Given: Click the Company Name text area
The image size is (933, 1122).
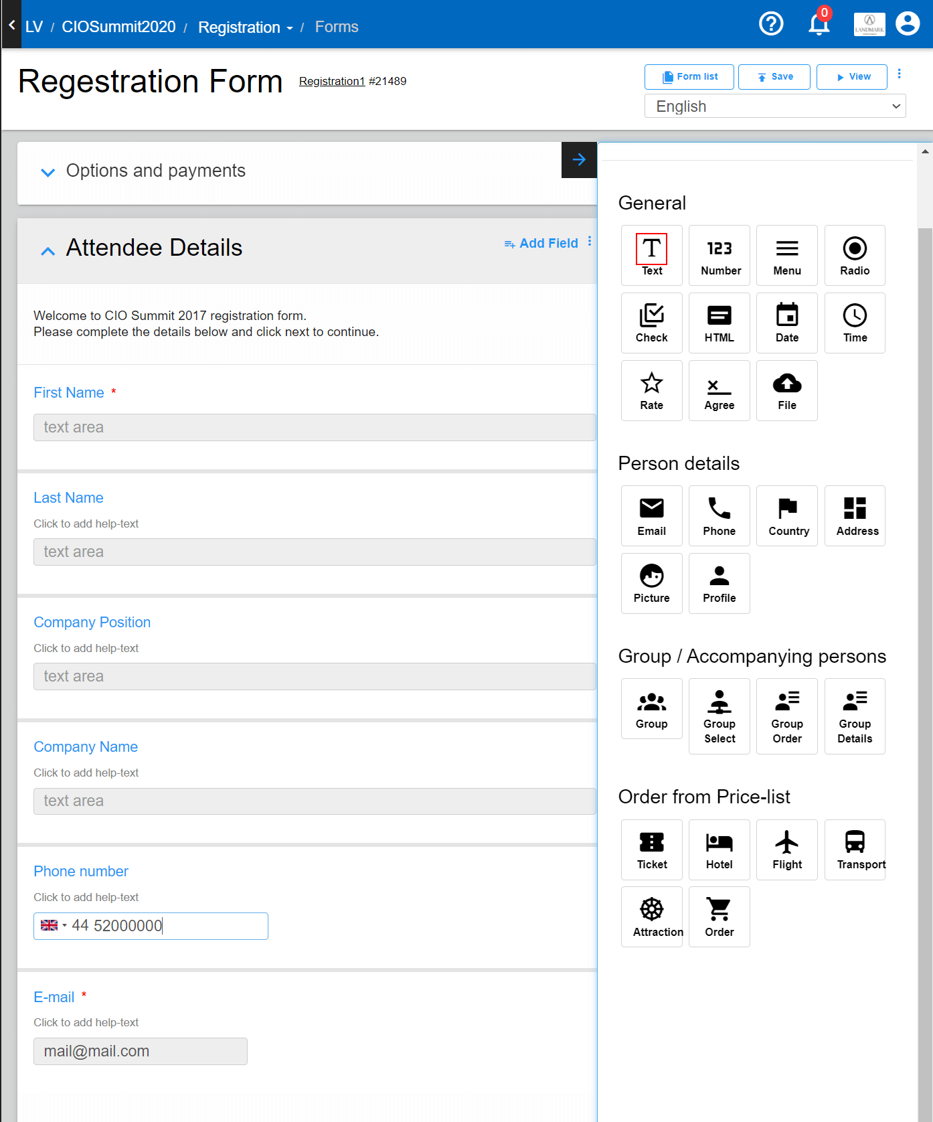Looking at the screenshot, I should tap(315, 801).
